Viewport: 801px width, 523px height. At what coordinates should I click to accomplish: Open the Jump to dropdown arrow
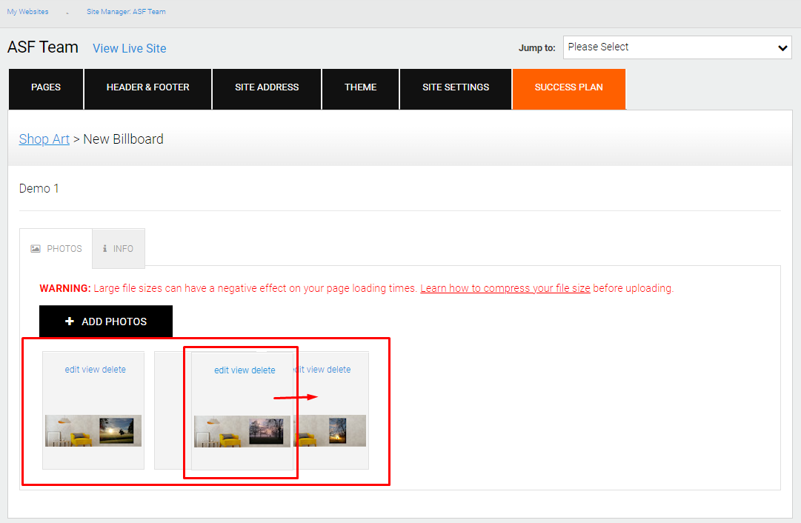(x=782, y=48)
